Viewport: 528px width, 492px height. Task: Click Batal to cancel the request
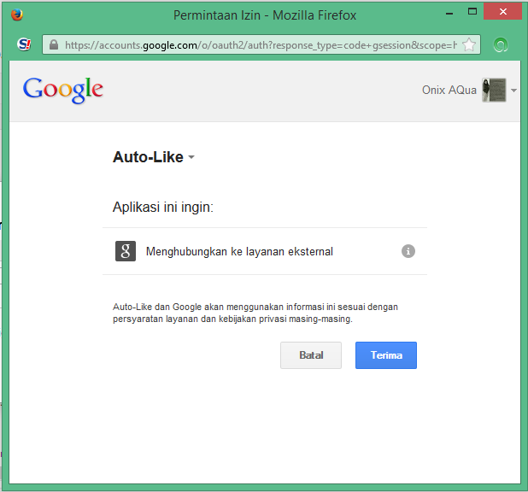point(311,355)
